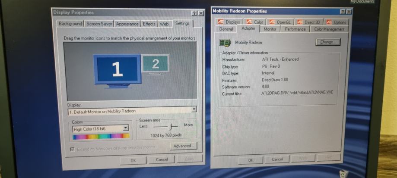This screenshot has width=397, height=178.
Task: Select the Settings tab
Action: (182, 23)
